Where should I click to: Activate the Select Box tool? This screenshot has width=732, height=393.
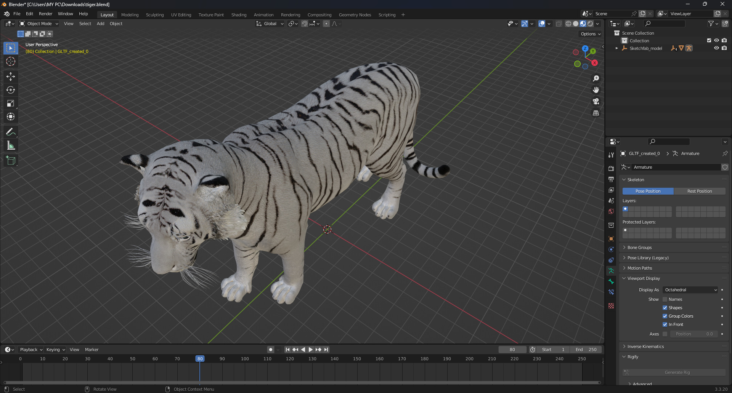coord(11,48)
